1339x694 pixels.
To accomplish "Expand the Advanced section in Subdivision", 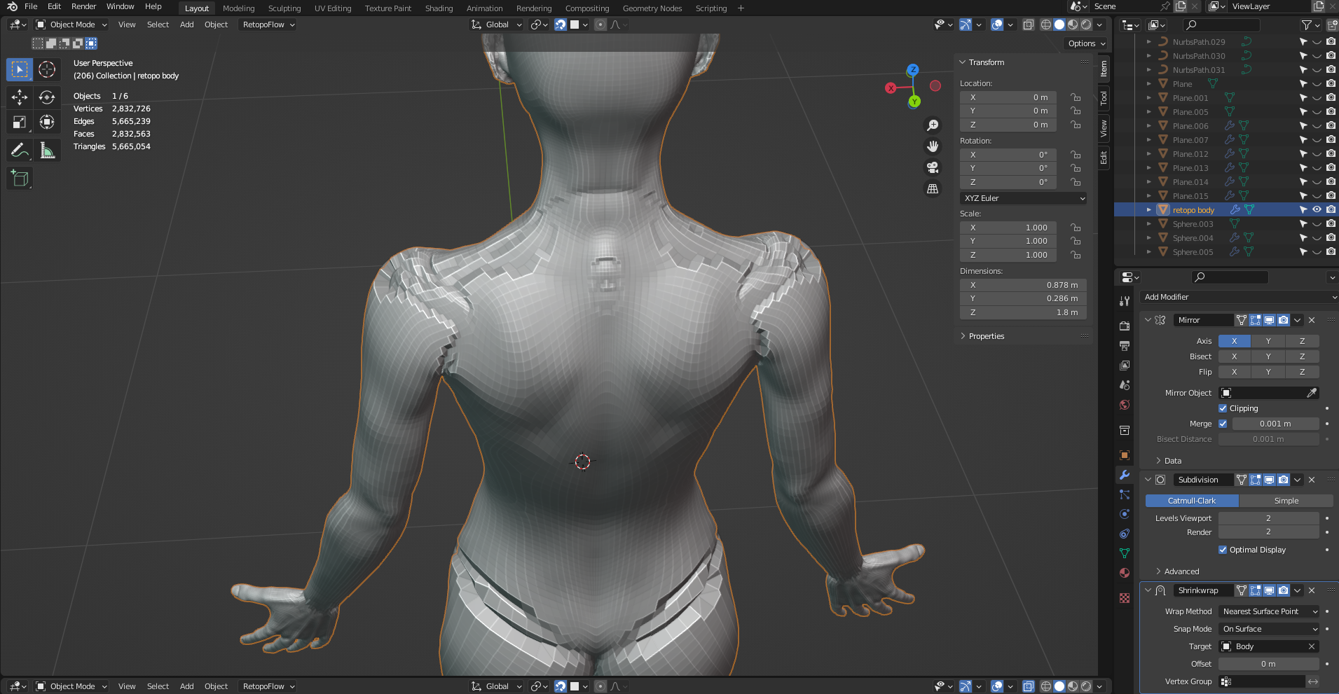I will [1181, 571].
